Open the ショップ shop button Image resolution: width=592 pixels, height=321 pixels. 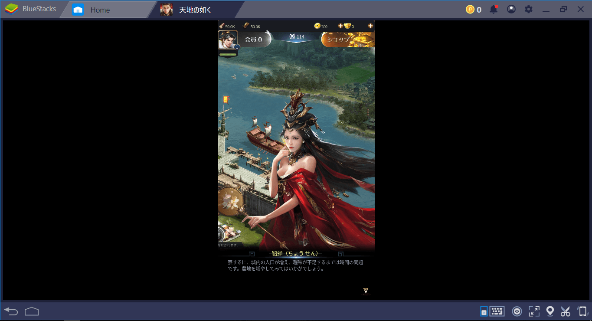click(347, 39)
